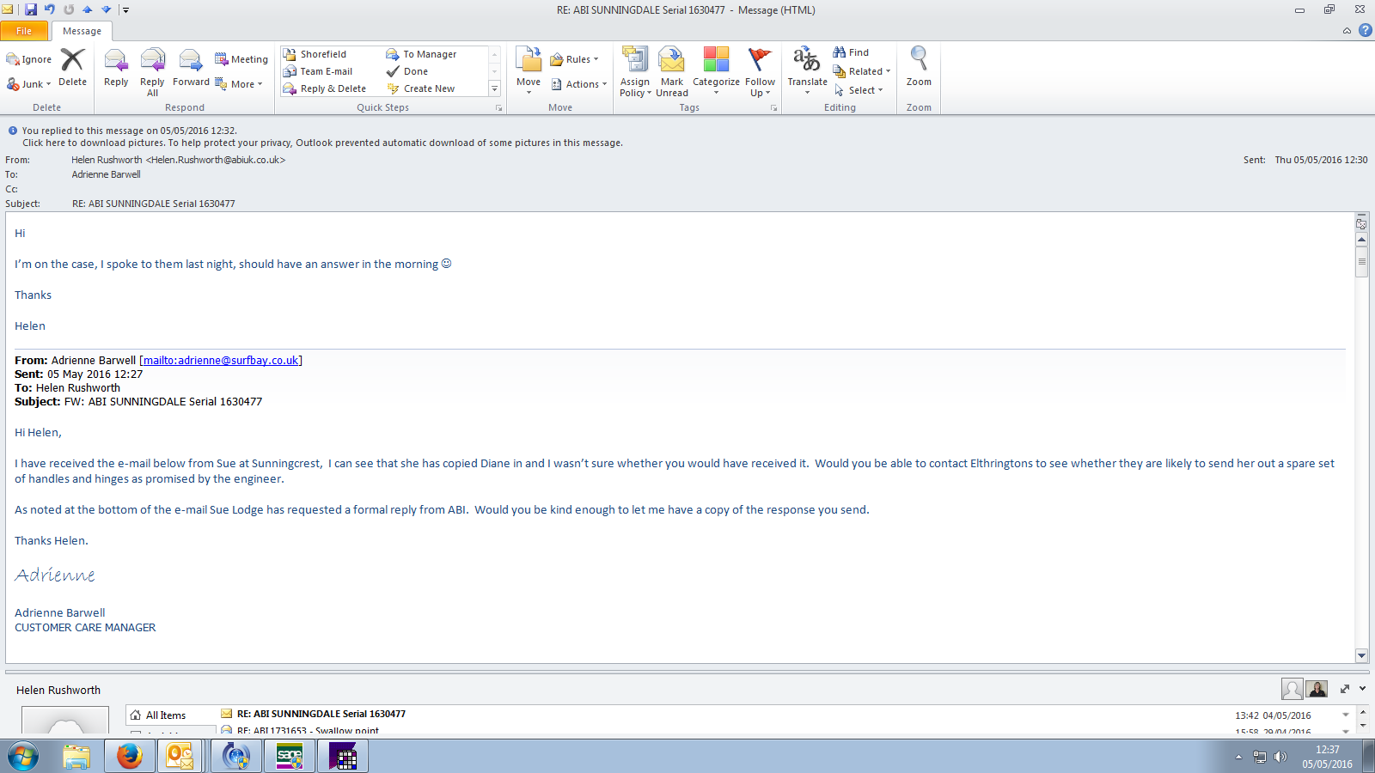The image size is (1375, 773).
Task: Run the Shorefield quick step
Action: pyautogui.click(x=315, y=54)
